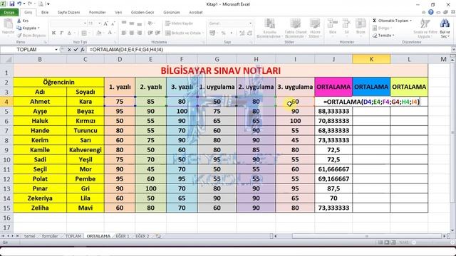
Task: Switch to the Gözden Geçir ribbon tab
Action: click(142, 13)
